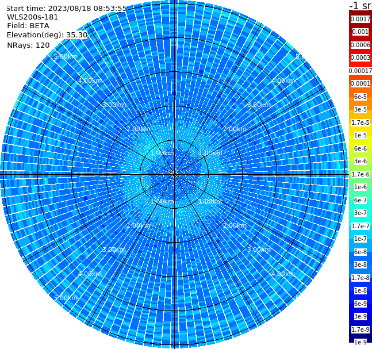372x349 pixels.
Task: Select the 1e-7 colorbar value
Action: [361, 239]
